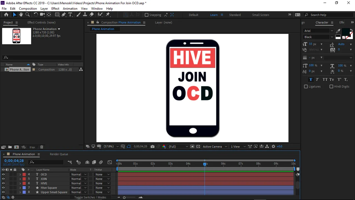Open the Home screen icon

[x=6, y=15]
